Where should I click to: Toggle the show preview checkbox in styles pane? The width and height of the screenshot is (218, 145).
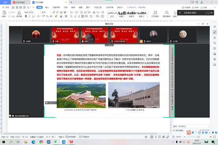point(174,130)
